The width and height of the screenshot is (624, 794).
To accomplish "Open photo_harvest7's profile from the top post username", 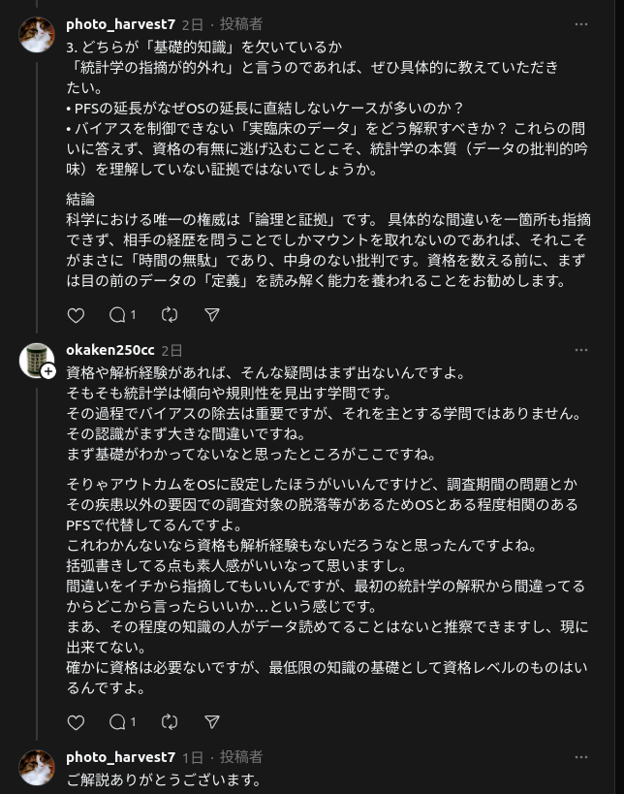I will 120,23.
